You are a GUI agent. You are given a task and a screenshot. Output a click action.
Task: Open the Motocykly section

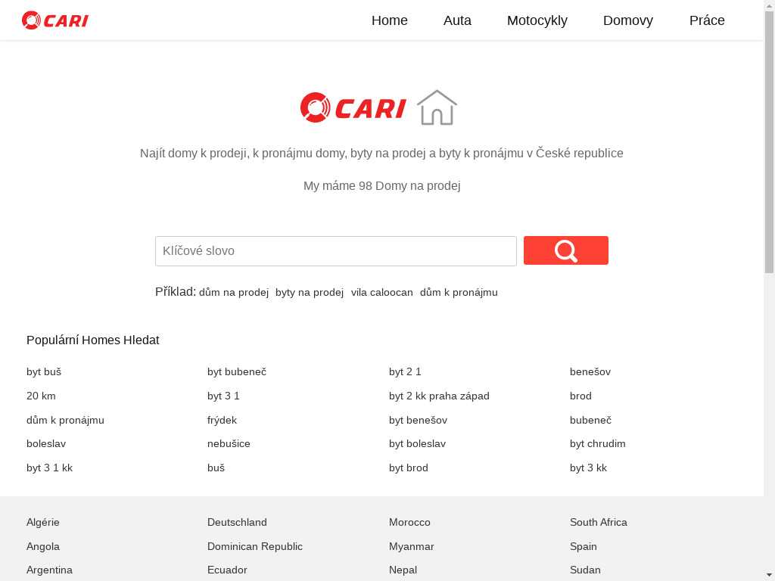537,20
